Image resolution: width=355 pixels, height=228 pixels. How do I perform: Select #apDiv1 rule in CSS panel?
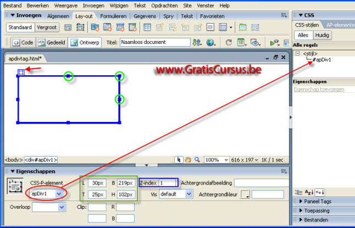pos(321,60)
